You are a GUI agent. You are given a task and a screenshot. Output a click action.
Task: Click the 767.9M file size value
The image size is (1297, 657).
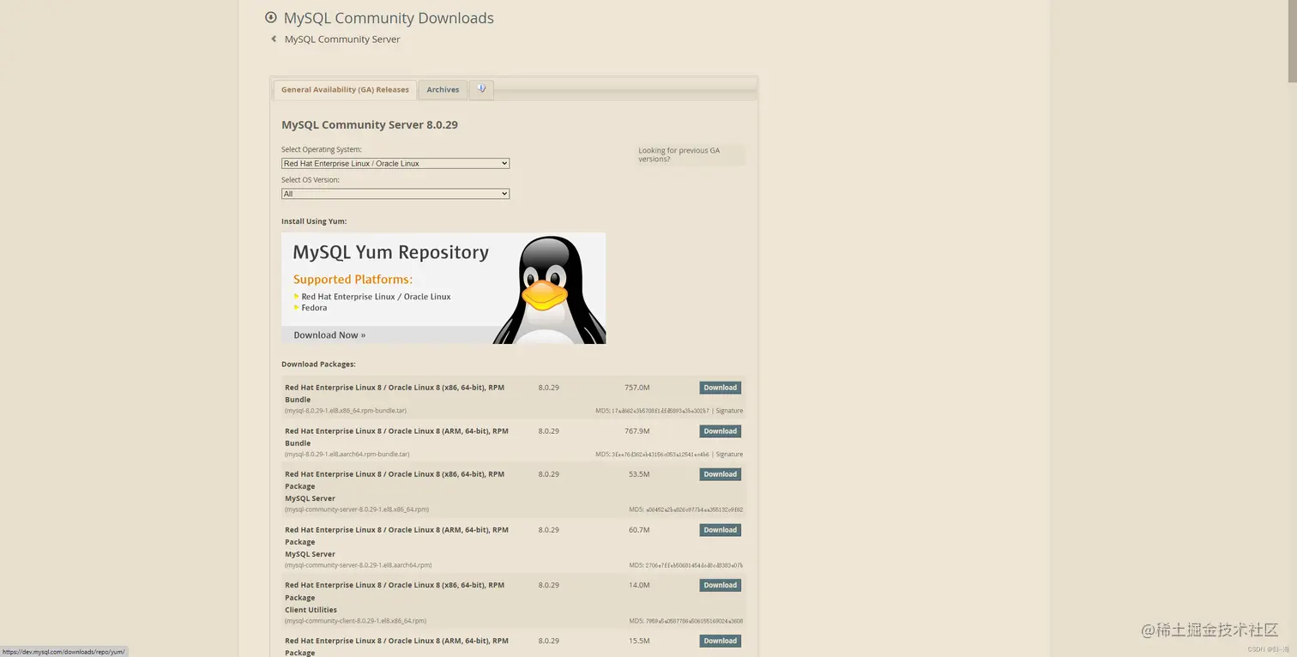pos(637,431)
